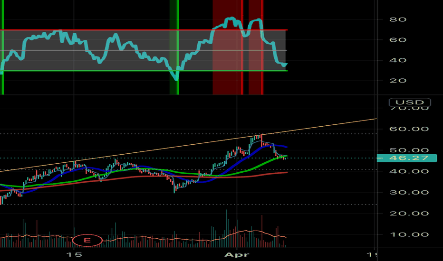Click the RSI 20 scale label
This screenshot has height=261, width=443.
(x=398, y=81)
